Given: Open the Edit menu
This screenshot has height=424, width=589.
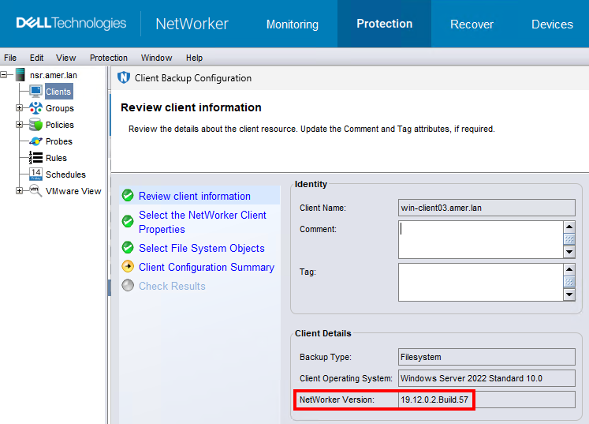Looking at the screenshot, I should (36, 58).
